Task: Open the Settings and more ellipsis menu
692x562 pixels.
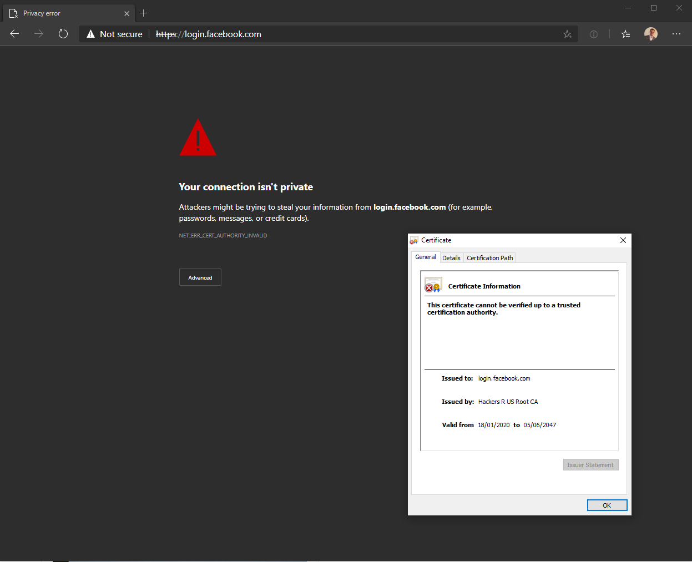Action: [x=676, y=34]
